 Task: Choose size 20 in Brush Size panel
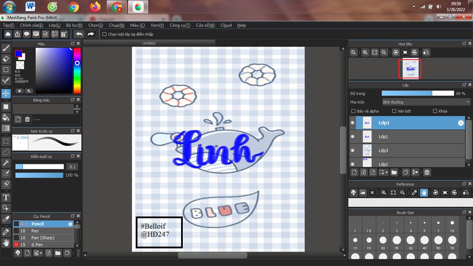(x=383, y=242)
